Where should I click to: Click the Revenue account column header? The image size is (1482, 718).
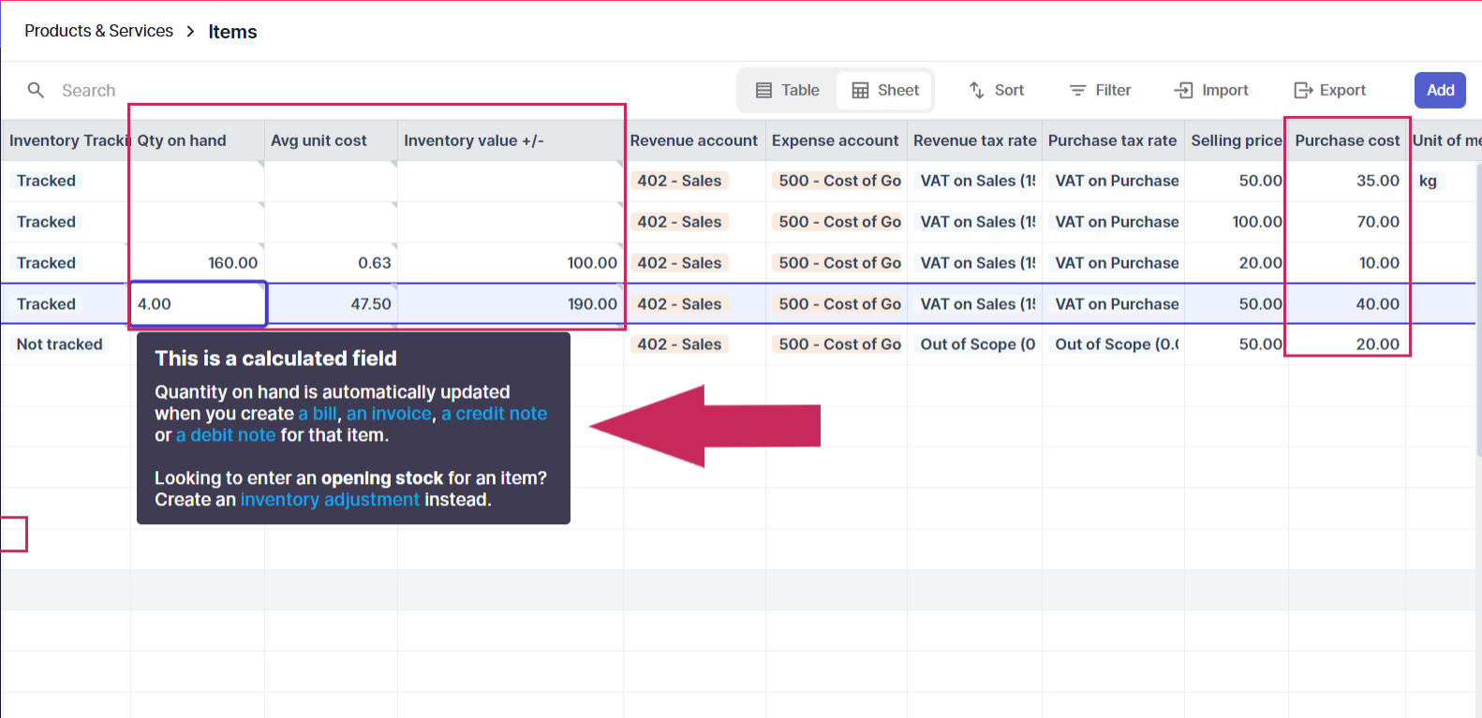click(x=694, y=140)
